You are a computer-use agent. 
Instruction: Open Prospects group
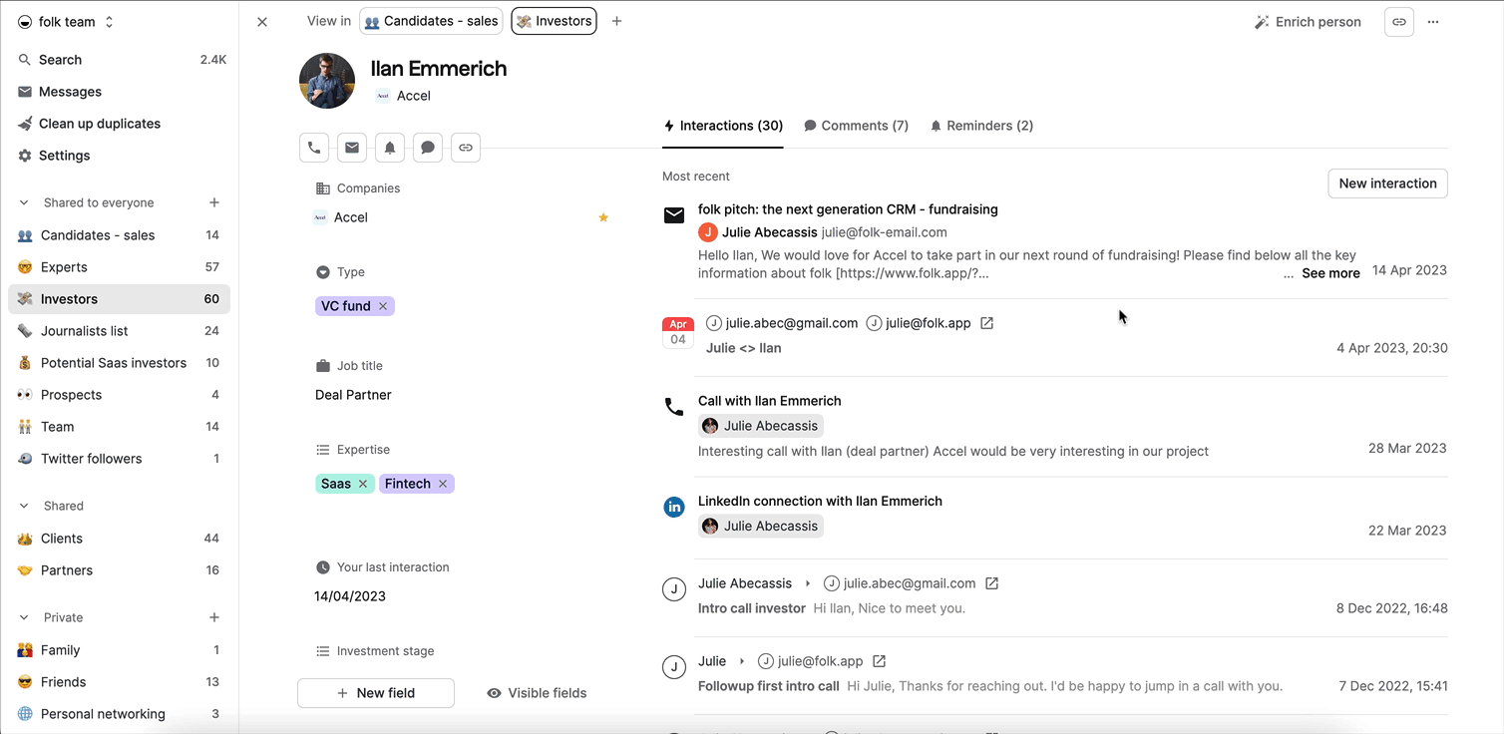click(x=120, y=395)
